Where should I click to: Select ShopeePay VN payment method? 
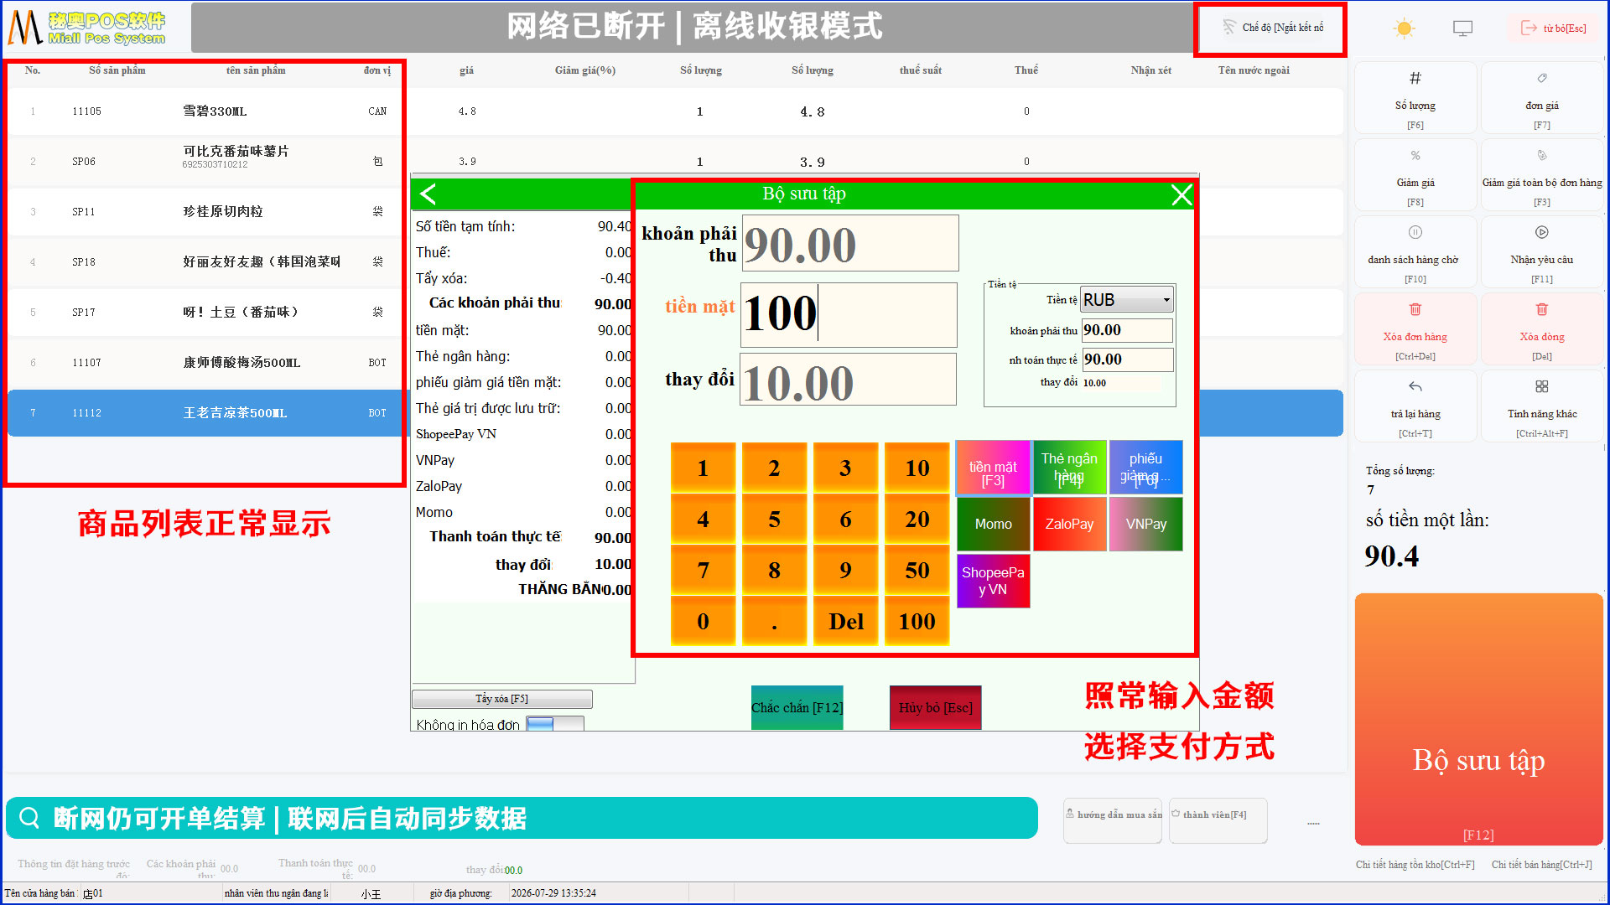click(x=993, y=580)
